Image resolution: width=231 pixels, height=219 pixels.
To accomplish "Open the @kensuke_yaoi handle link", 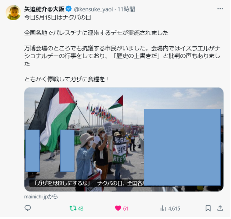I will pos(94,9).
